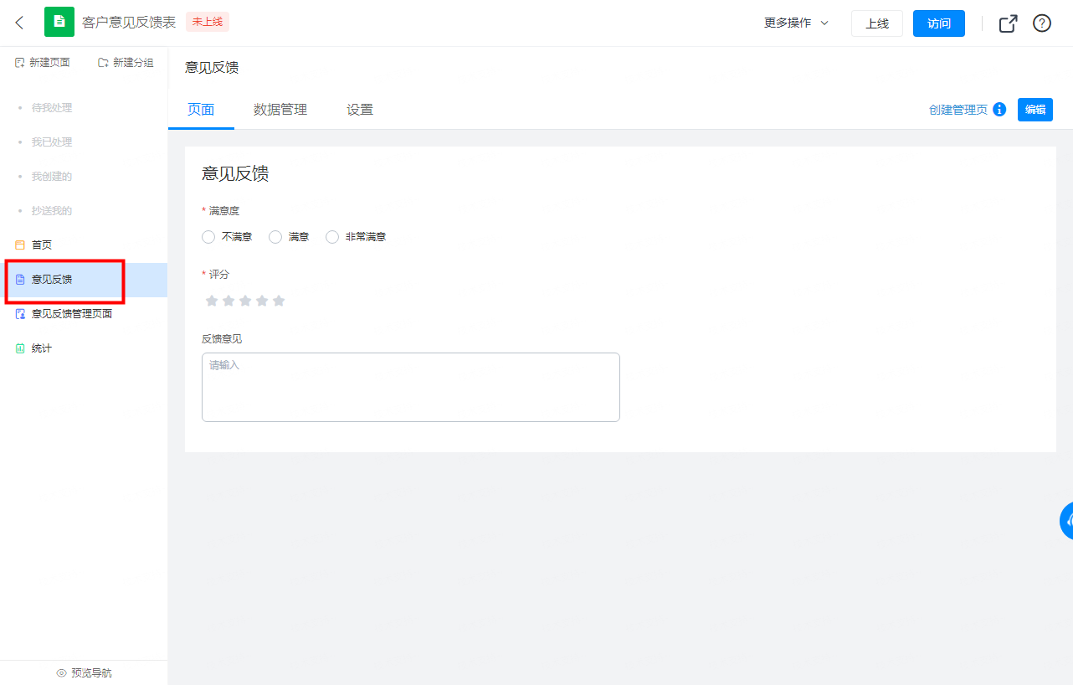The height and width of the screenshot is (685, 1073).
Task: Select 意见反馈 page in sidebar
Action: (84, 280)
